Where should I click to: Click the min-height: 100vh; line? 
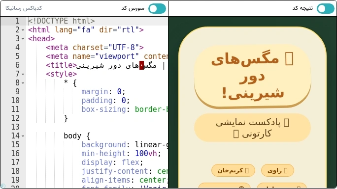[x=121, y=154]
